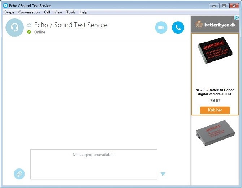Click the orange Køb her button

click(x=215, y=110)
